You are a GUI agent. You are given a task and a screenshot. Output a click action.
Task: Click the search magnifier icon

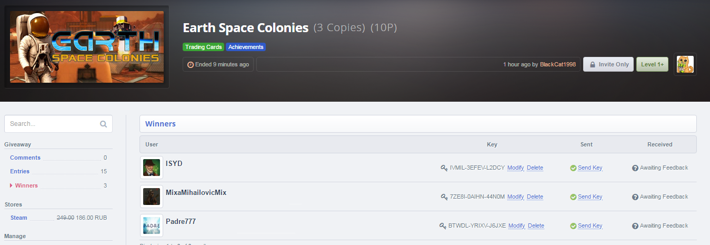point(103,124)
